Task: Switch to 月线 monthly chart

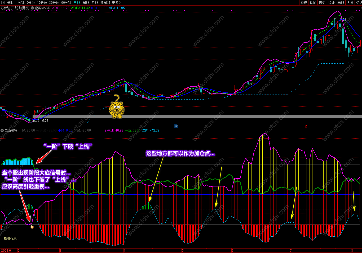Action: (95, 3)
